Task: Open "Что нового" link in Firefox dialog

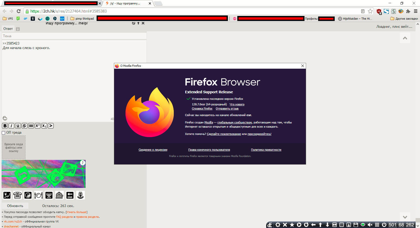Action: 237,104
